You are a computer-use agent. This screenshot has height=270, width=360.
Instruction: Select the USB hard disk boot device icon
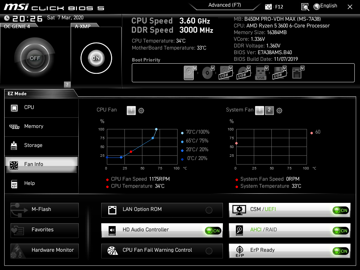[x=225, y=73]
